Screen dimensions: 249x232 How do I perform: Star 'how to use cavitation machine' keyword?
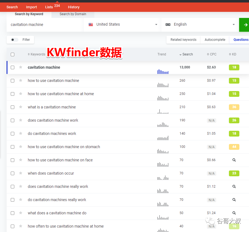click(21, 80)
